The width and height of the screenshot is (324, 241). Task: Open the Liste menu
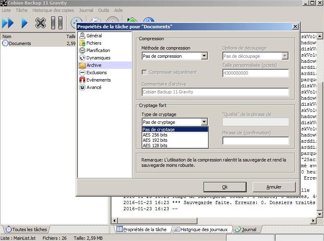[6, 10]
